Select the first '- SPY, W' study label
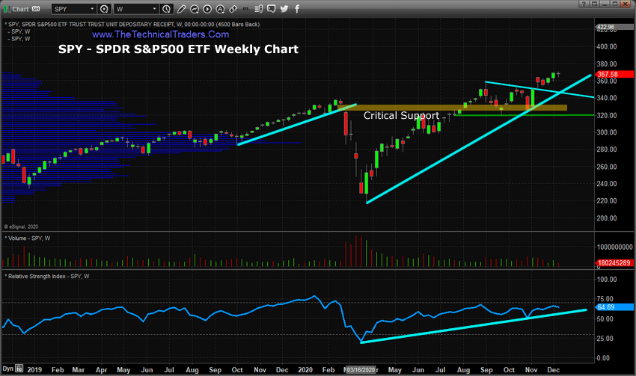Viewport: 636px width, 376px height. coord(19,31)
